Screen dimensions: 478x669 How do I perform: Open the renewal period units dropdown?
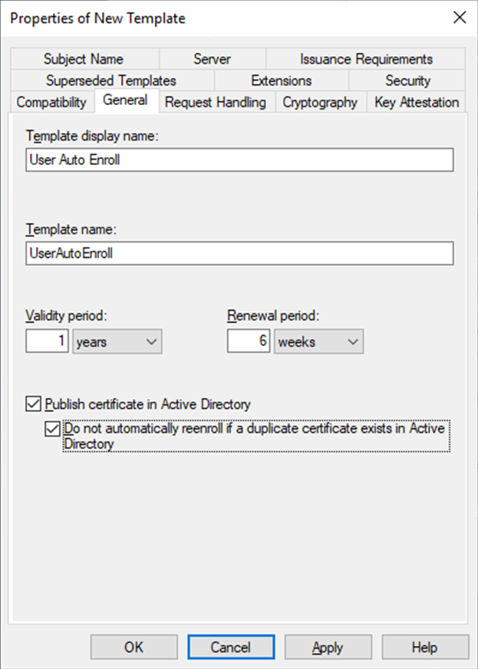pyautogui.click(x=318, y=341)
